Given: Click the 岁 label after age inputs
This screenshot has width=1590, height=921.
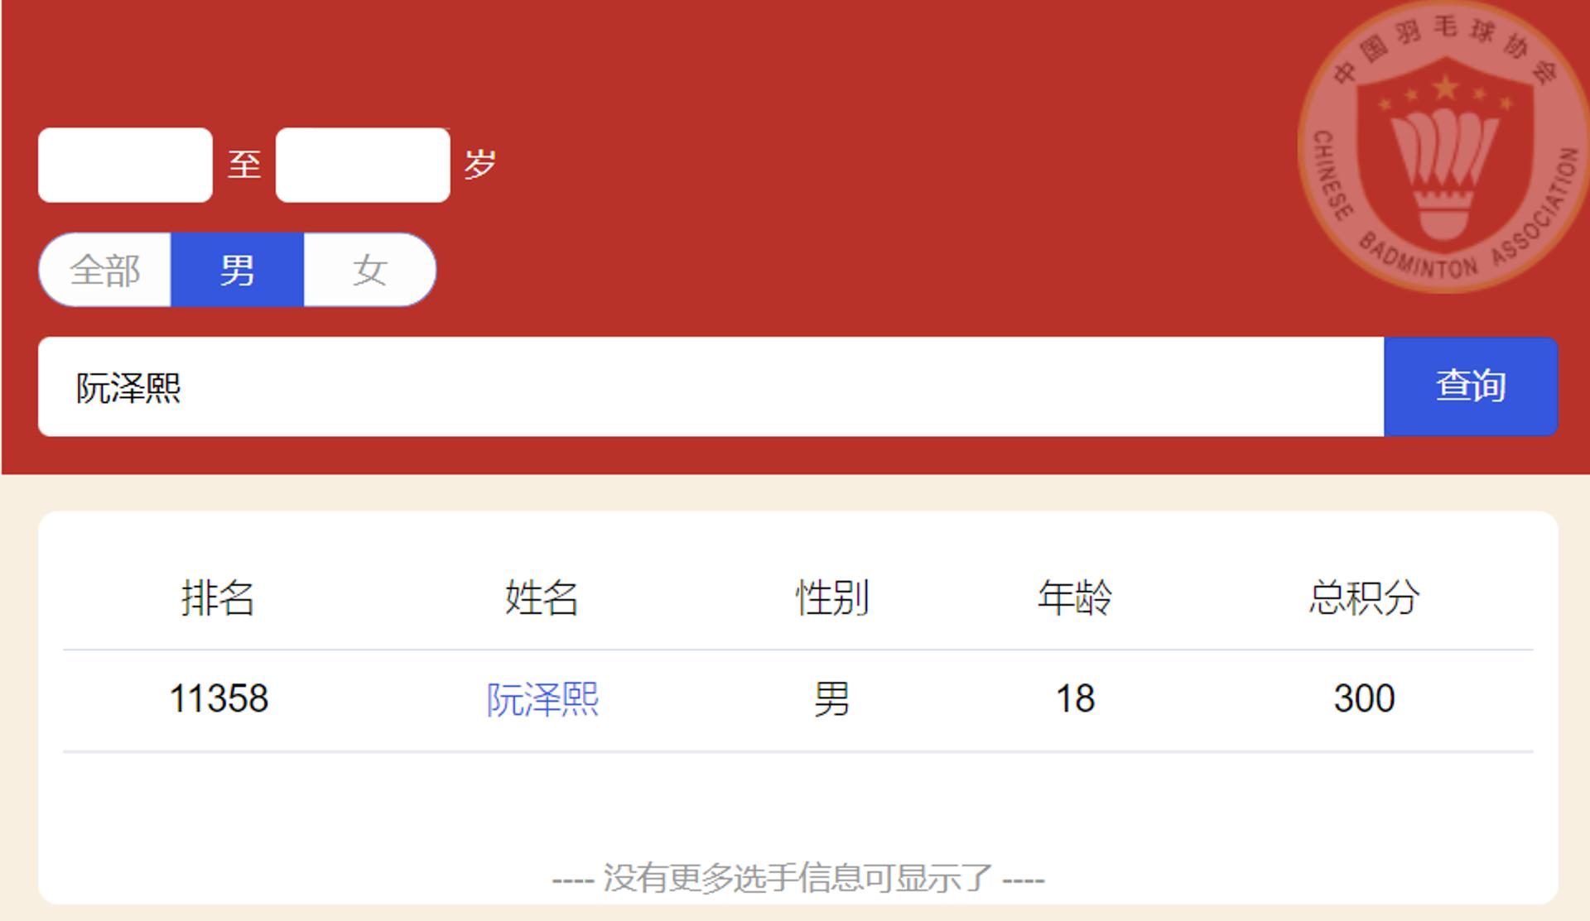Looking at the screenshot, I should 479,165.
